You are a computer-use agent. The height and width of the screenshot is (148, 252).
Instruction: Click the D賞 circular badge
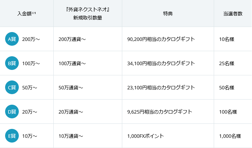(12, 112)
